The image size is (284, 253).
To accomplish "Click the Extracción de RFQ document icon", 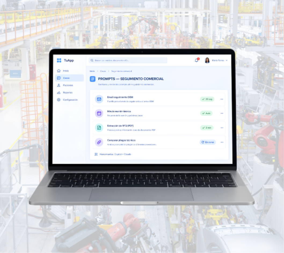I will 99,128.
